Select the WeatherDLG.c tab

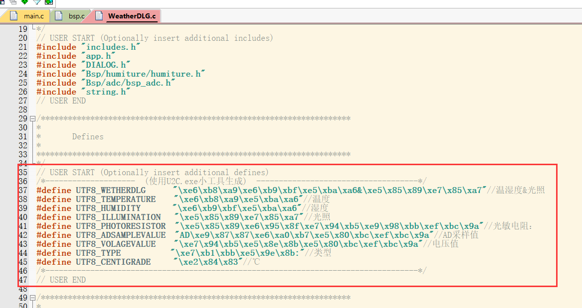(x=132, y=16)
